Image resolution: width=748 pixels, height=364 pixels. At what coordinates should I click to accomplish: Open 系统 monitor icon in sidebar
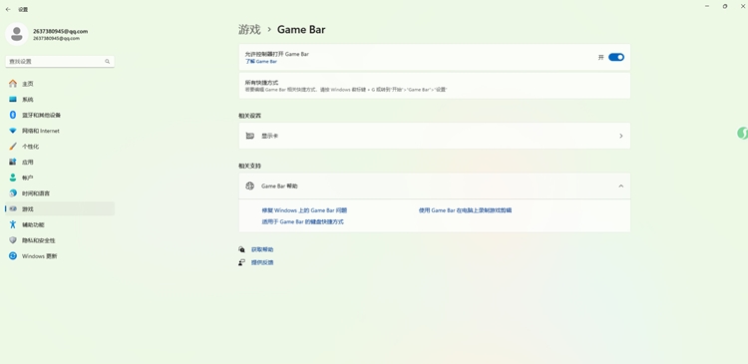point(13,100)
